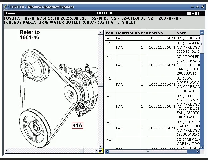
Task: Click the diagram pane's scroll-down arrow
Action: tap(101, 146)
